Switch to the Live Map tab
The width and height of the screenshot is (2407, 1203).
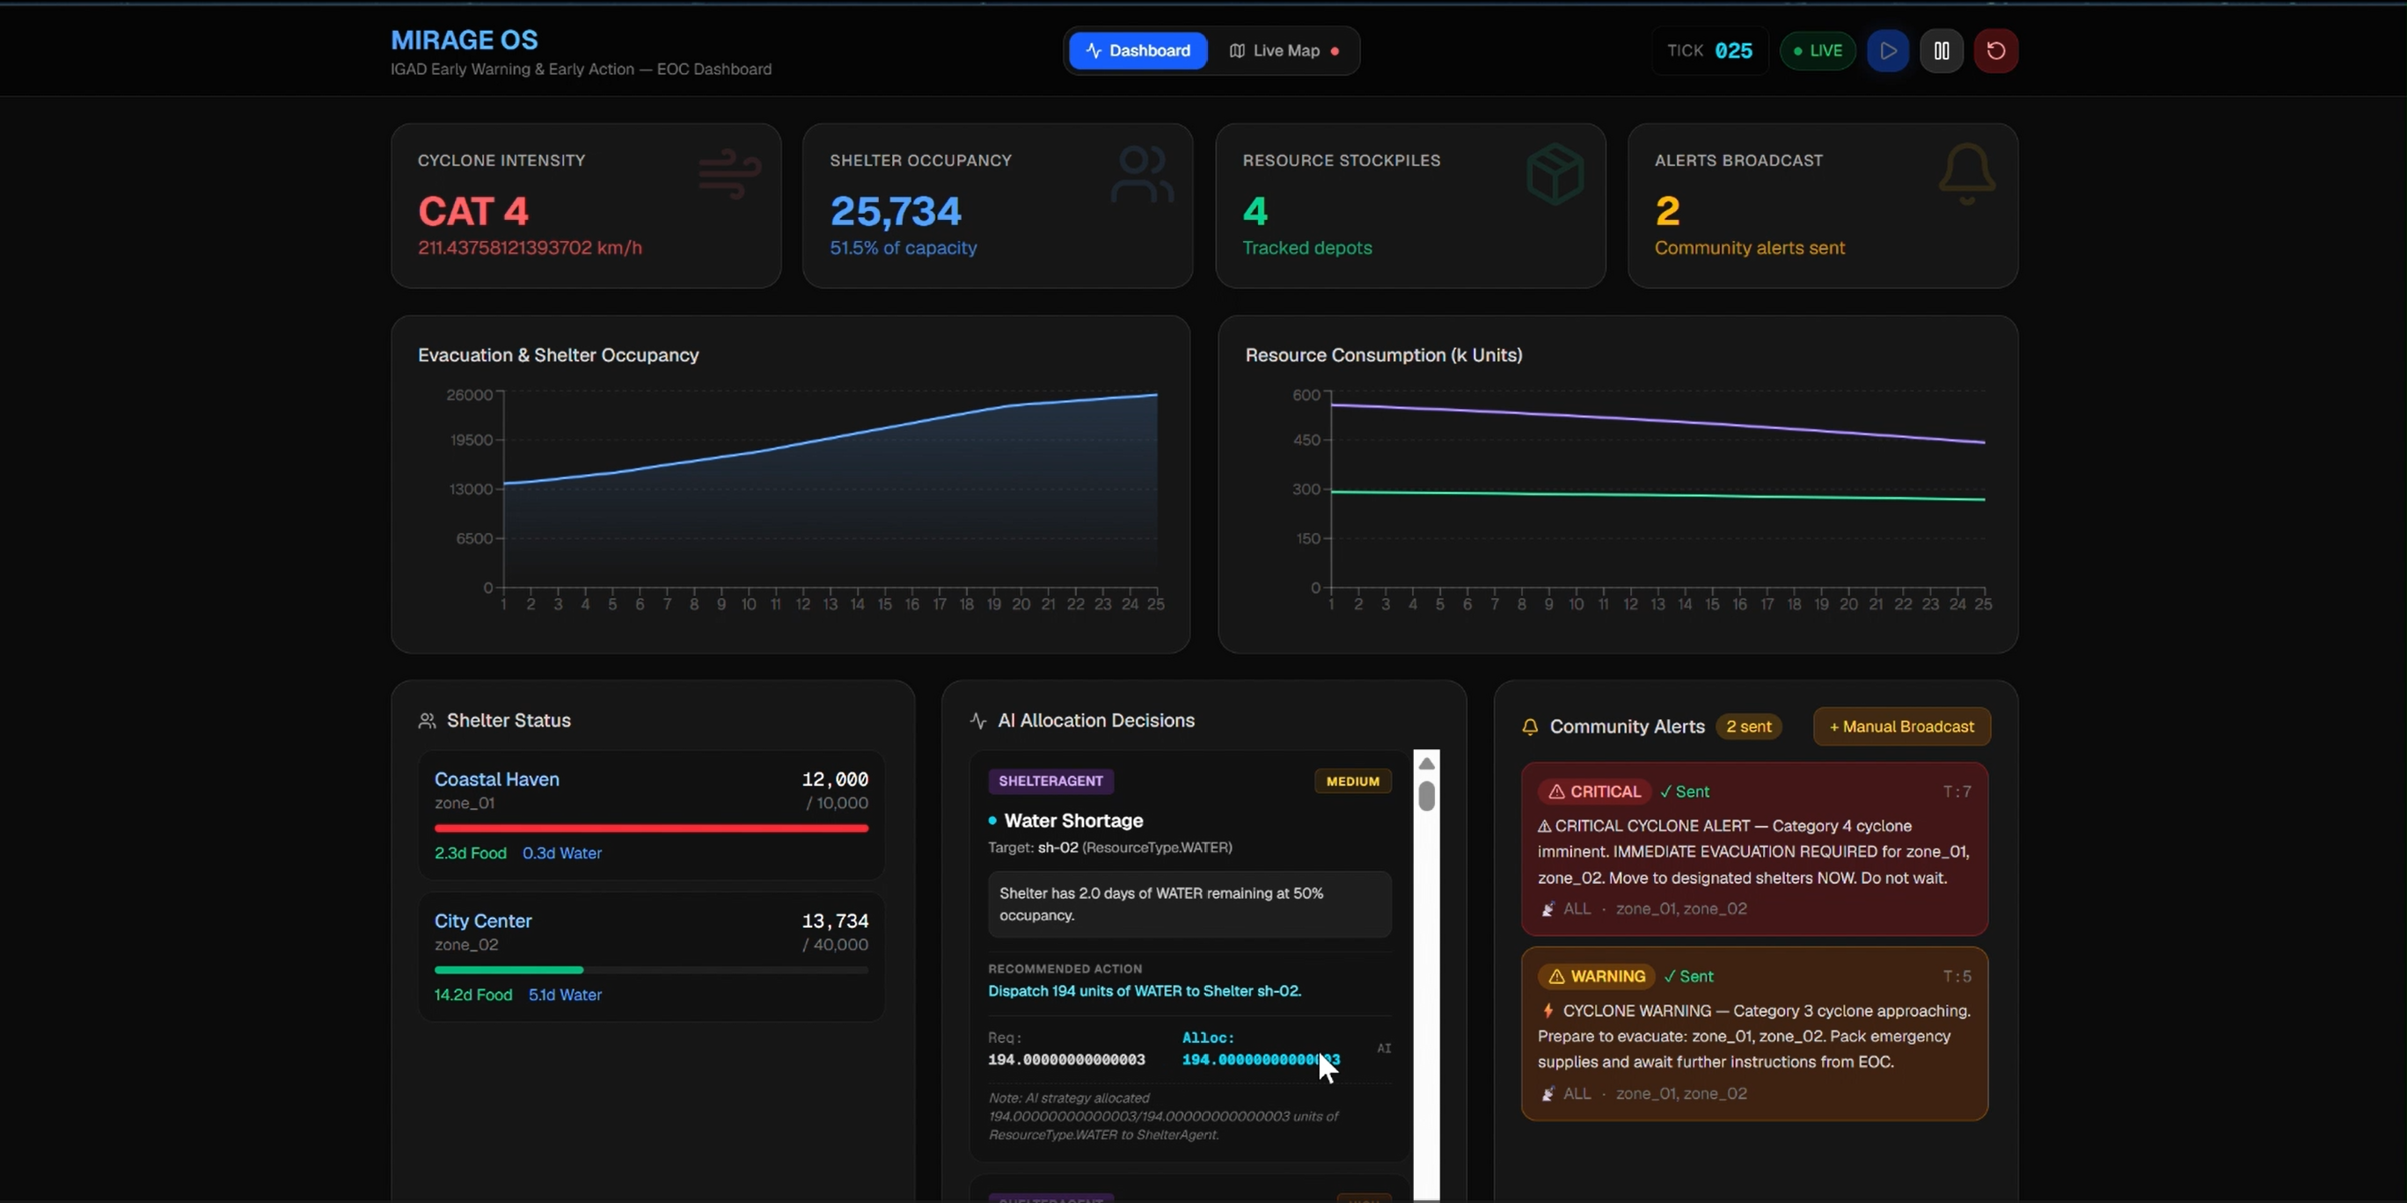[x=1283, y=50]
